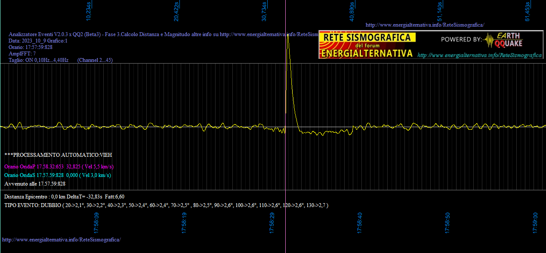Viewport: 546px width, 253px height.
Task: Click the 40,890s time axis label
Action: [352, 12]
